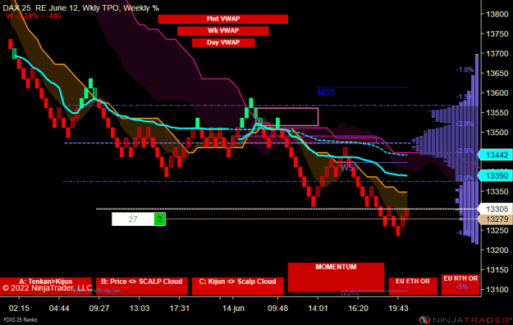This screenshot has width=513, height=325.
Task: Click the 13700 price axis label
Action: point(497,53)
